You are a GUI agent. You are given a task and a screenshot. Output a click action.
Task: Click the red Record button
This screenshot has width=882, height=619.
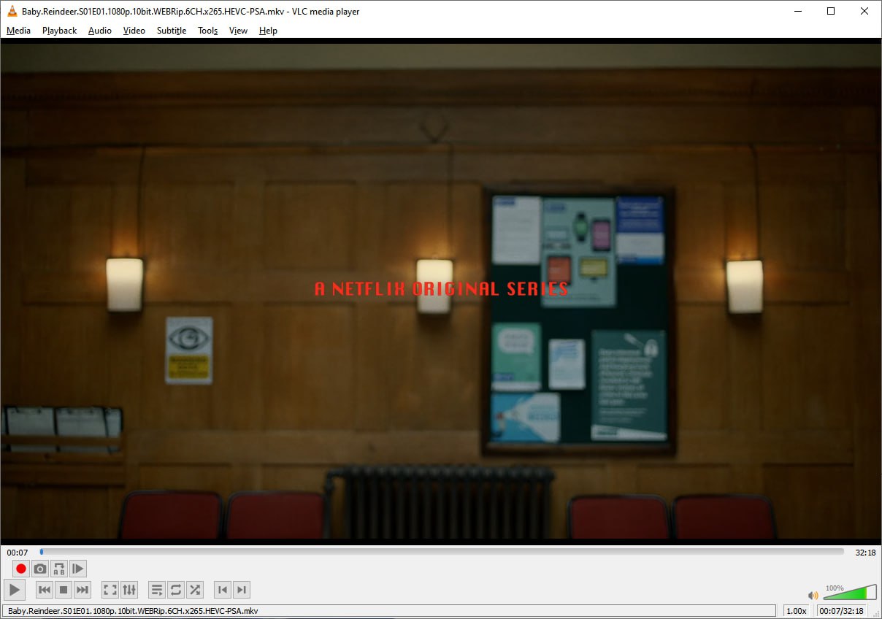[x=21, y=569]
